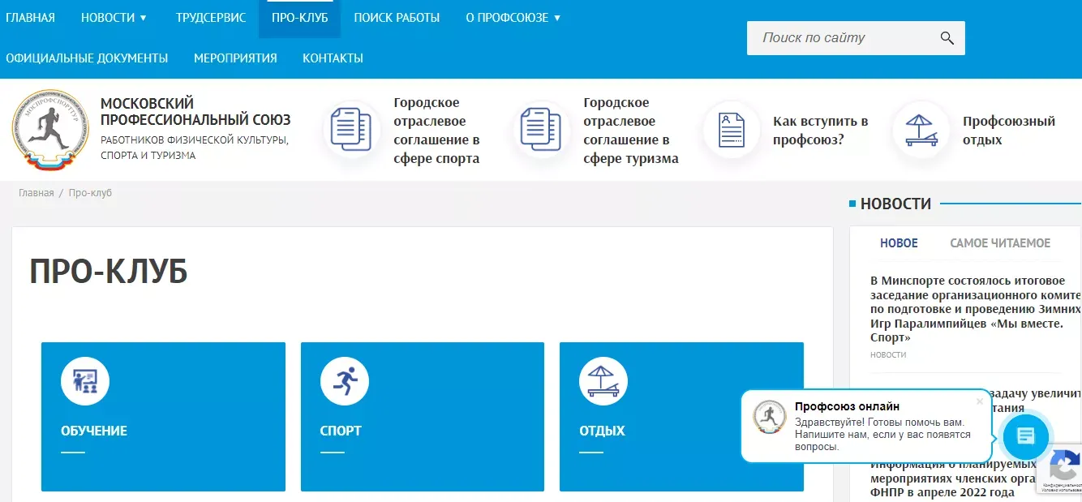1082x502 pixels.
Task: Open Профсоюзный отдых link
Action: [x=1009, y=131]
